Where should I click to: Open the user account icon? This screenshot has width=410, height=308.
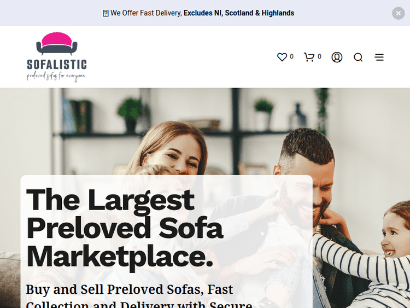click(x=337, y=57)
